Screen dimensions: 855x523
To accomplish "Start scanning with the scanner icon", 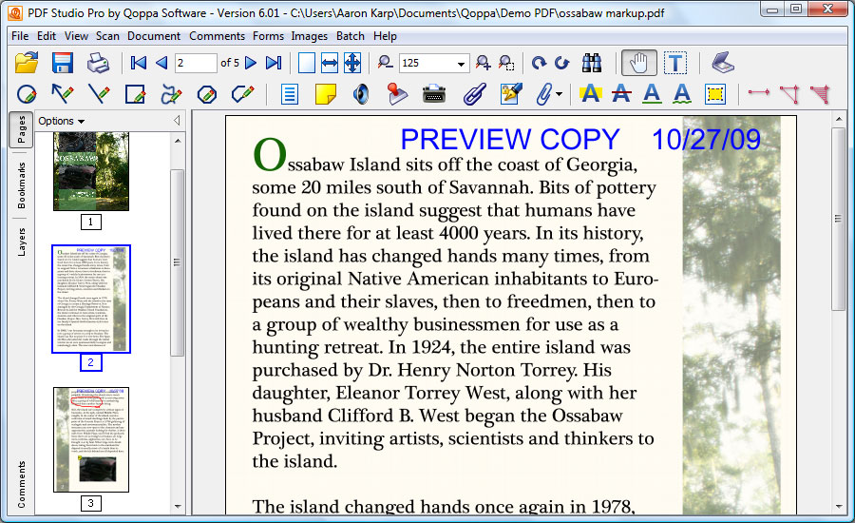I will (x=723, y=62).
